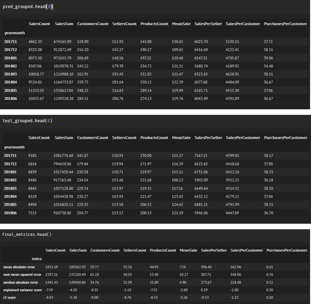Select row 201711 in the pred_grouped table
The image size is (311, 304).
(x=156, y=42)
